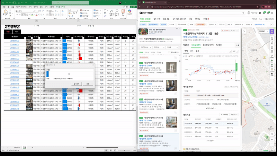Viewport: 277px width, 156px height.
Task: Click Excel horizontal scrollbar at bottom
Action: [102, 147]
